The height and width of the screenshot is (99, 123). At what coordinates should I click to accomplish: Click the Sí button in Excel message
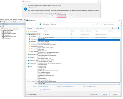(x=53, y=16)
